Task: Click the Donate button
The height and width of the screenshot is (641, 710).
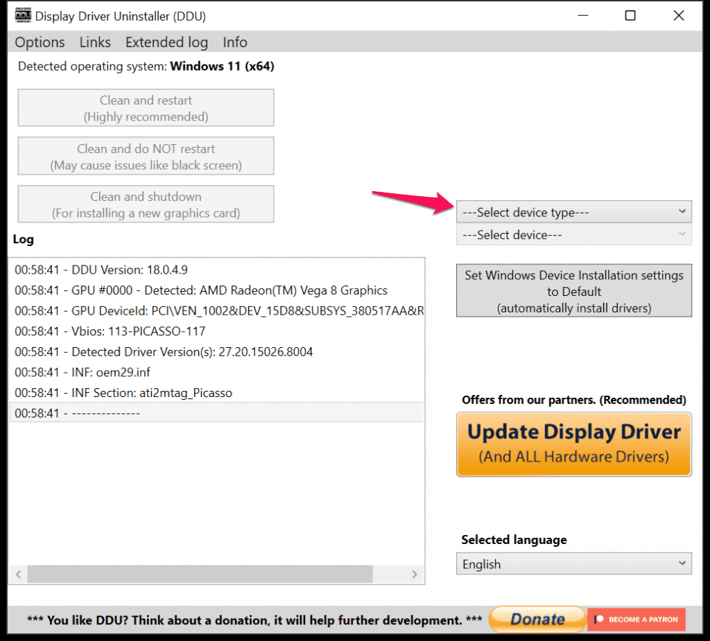Action: click(537, 619)
